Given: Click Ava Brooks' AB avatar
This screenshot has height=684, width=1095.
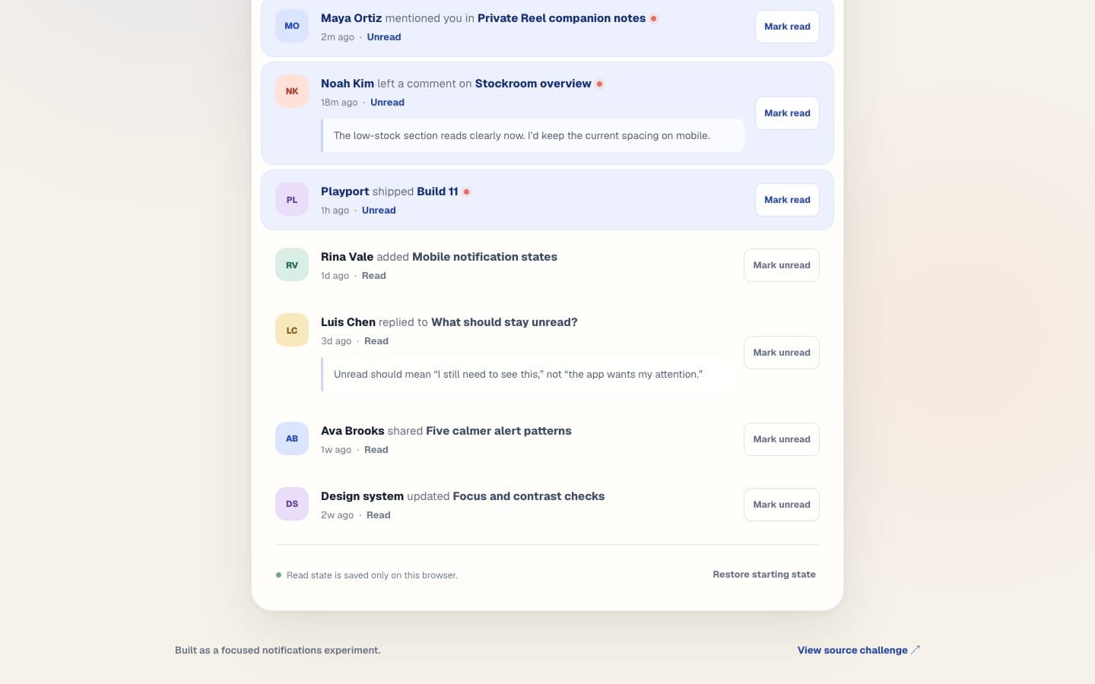Looking at the screenshot, I should click(292, 439).
